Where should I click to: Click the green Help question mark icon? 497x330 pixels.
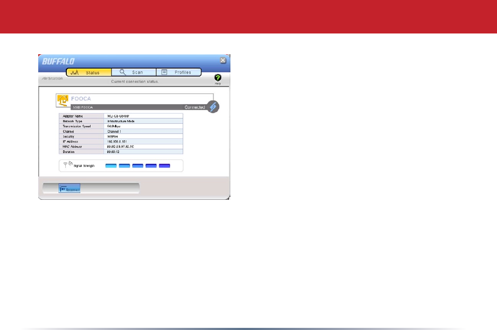(218, 78)
